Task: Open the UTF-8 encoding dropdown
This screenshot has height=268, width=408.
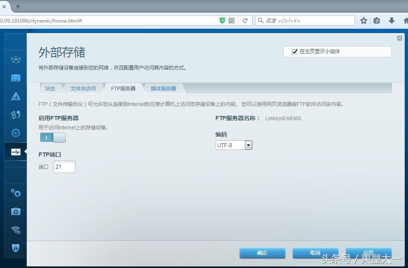Action: click(x=248, y=145)
